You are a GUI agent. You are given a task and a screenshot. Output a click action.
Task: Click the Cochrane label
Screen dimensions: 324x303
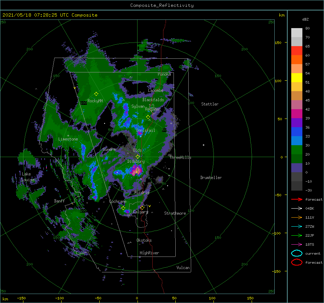click(x=118, y=201)
